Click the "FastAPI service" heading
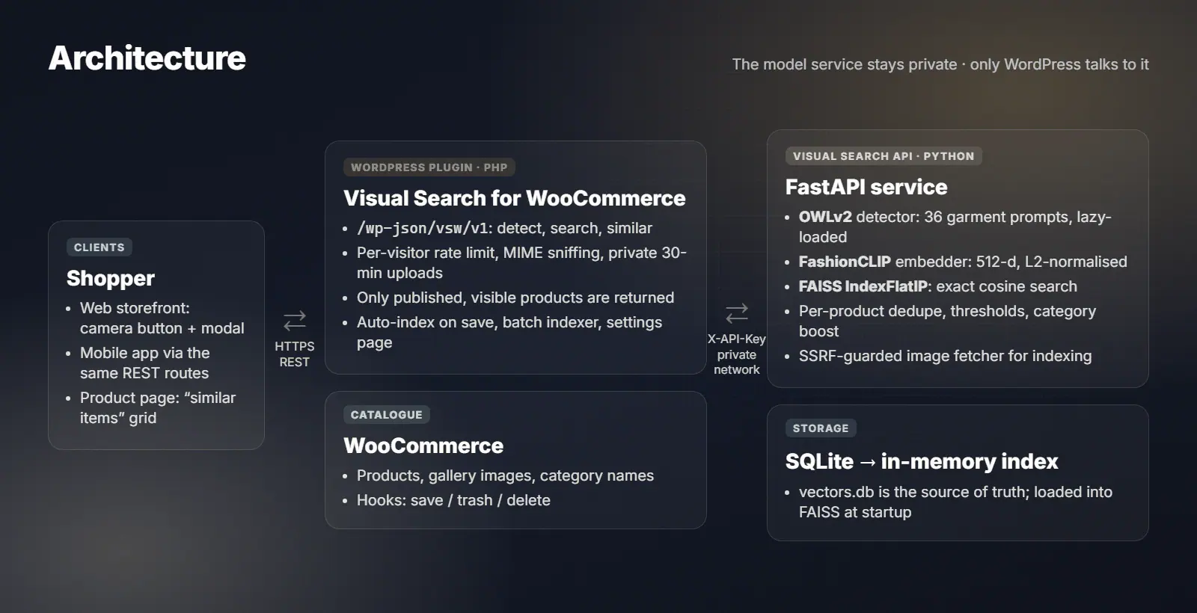Image resolution: width=1197 pixels, height=613 pixels. pyautogui.click(x=866, y=187)
